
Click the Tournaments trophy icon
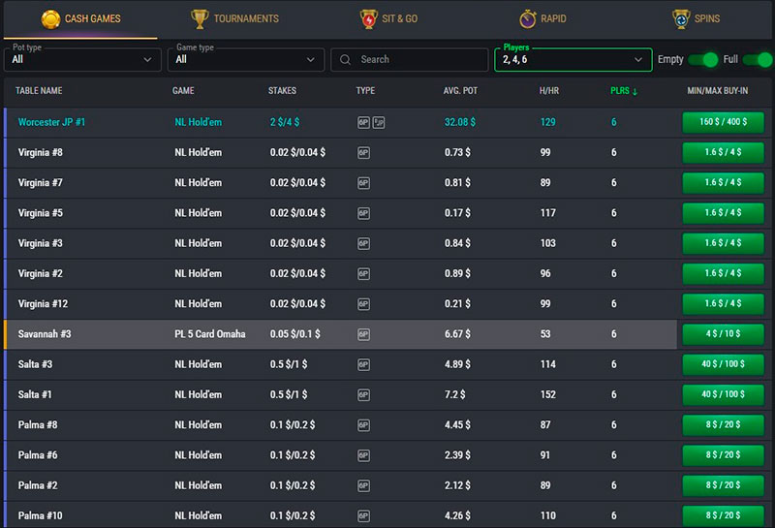[200, 18]
